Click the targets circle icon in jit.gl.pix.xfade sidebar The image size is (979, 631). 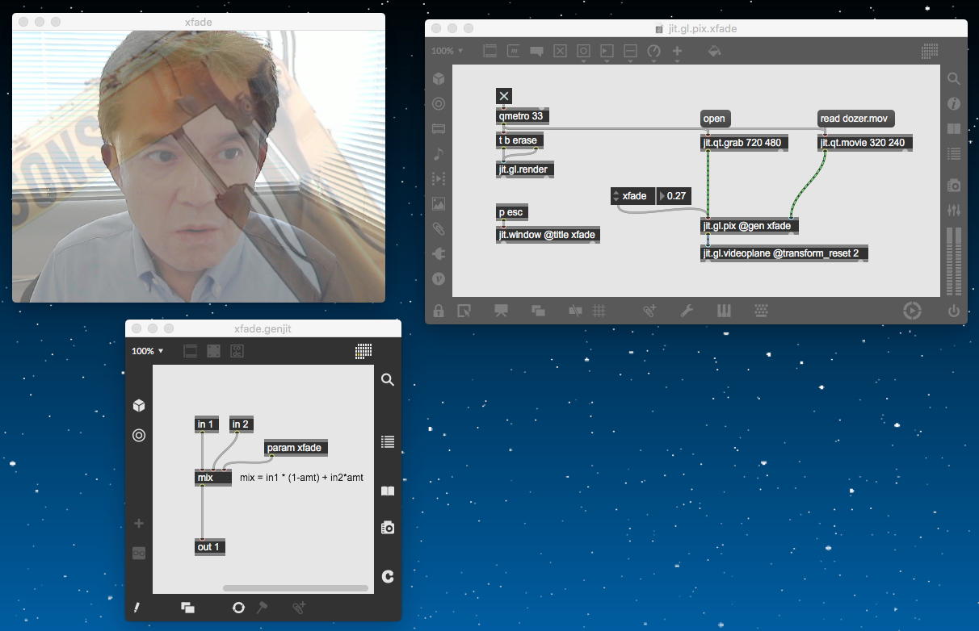click(x=439, y=103)
